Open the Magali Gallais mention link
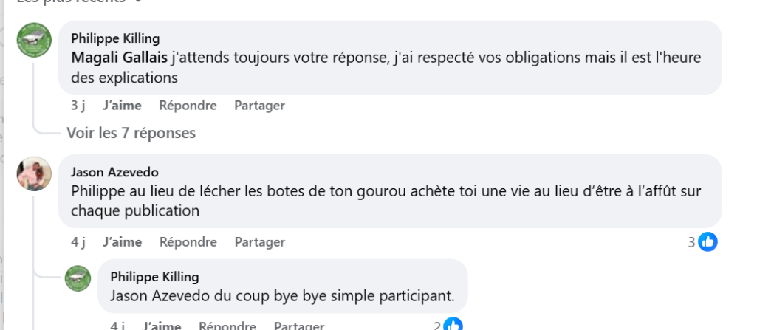This screenshot has width=757, height=330. [x=120, y=57]
